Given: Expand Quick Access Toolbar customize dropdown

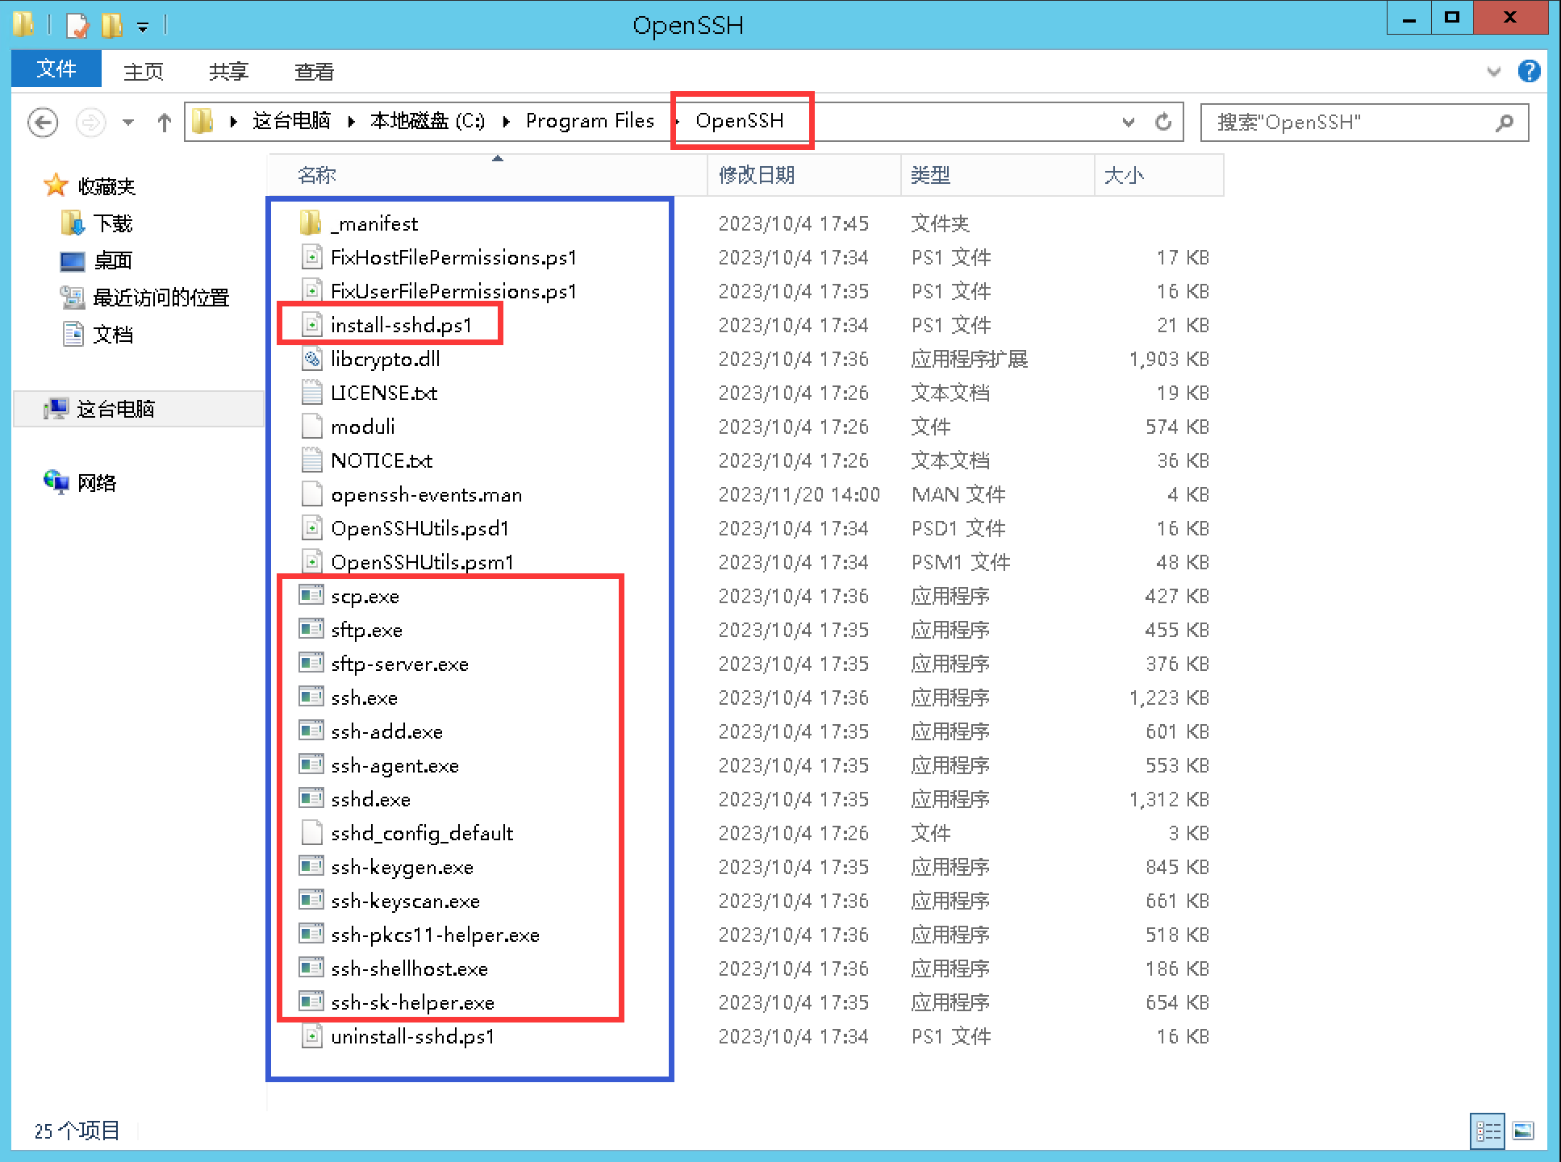Looking at the screenshot, I should pyautogui.click(x=143, y=27).
